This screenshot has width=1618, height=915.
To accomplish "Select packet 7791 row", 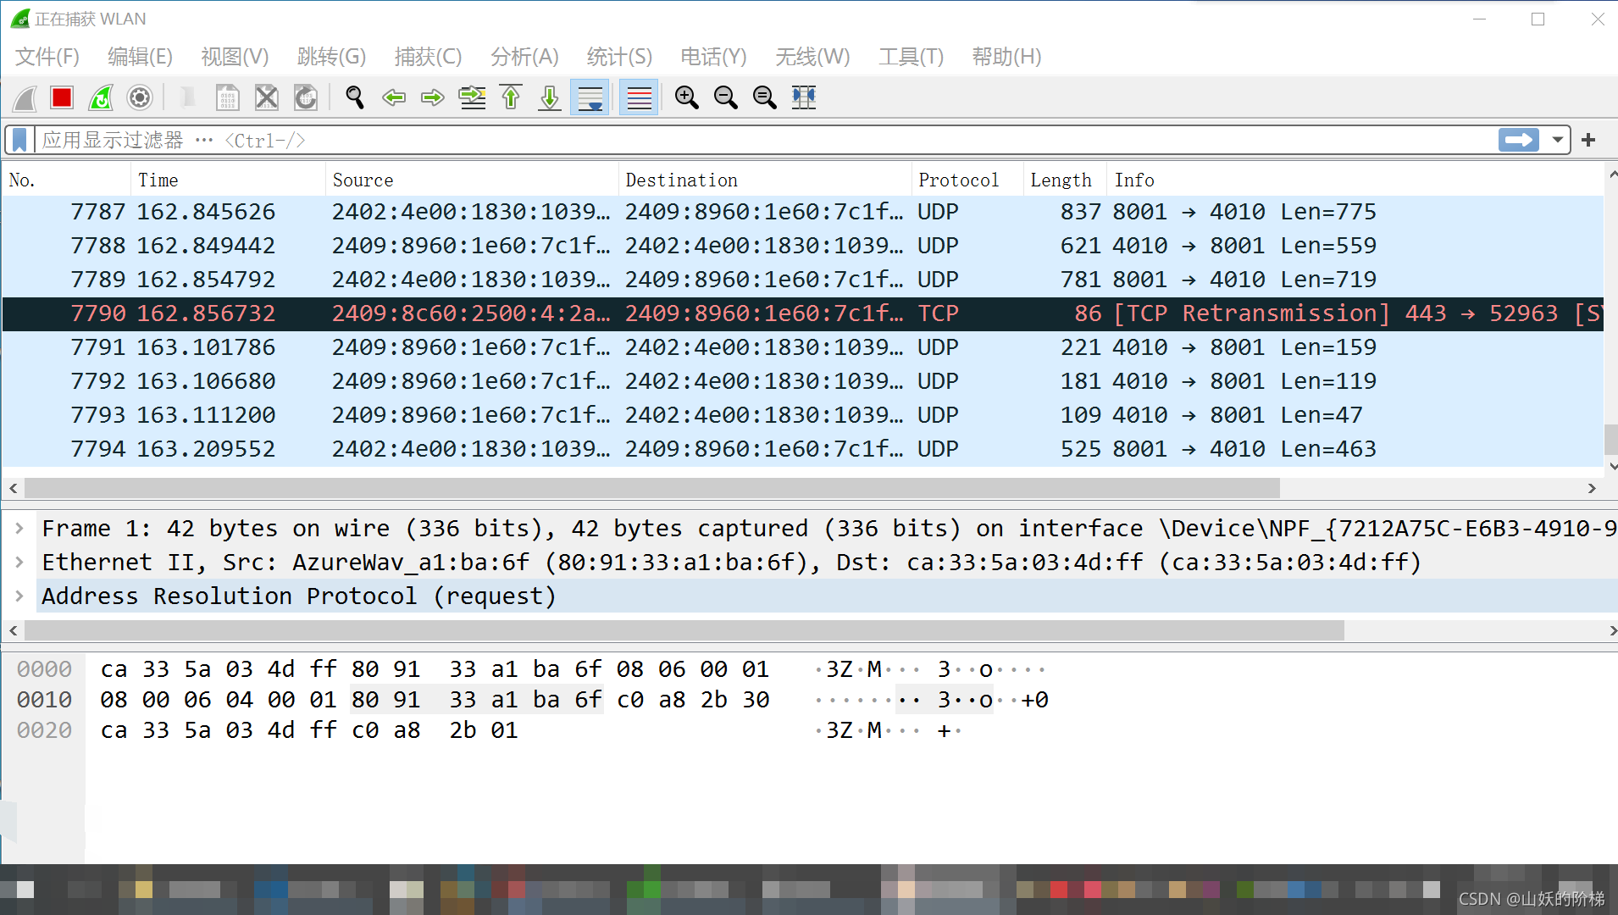I will coord(802,347).
